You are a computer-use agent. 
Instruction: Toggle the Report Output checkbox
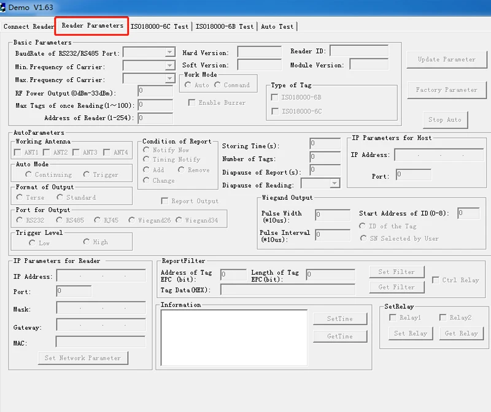point(164,201)
